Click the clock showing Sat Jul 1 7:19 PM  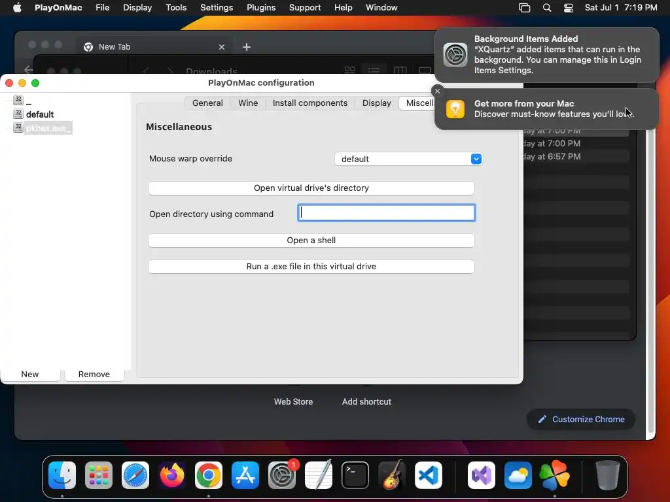point(621,8)
